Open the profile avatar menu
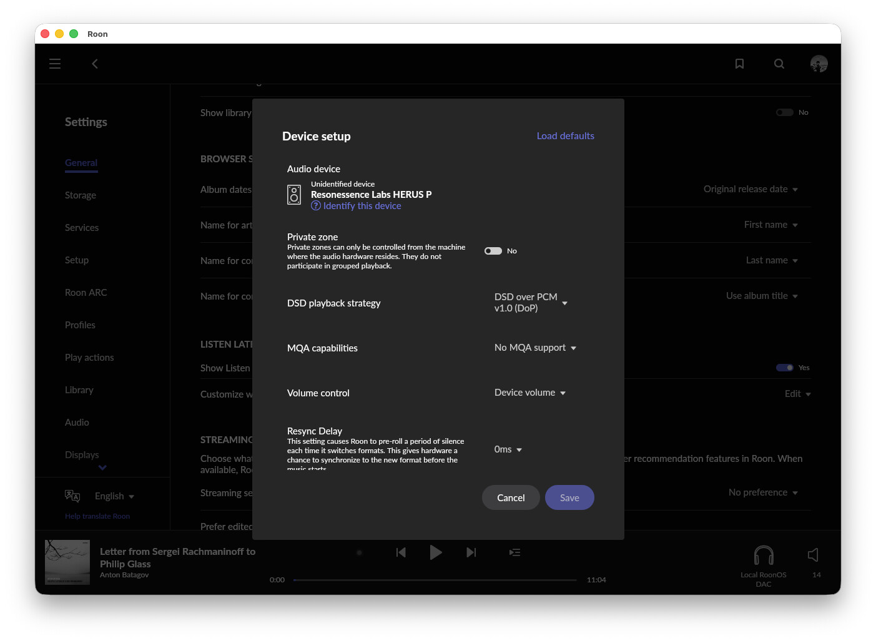876x641 pixels. pos(819,64)
